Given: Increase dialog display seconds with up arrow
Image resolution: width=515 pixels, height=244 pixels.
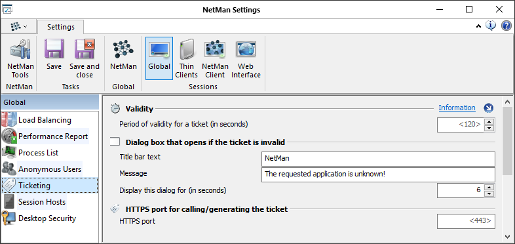Looking at the screenshot, I should pyautogui.click(x=489, y=187).
